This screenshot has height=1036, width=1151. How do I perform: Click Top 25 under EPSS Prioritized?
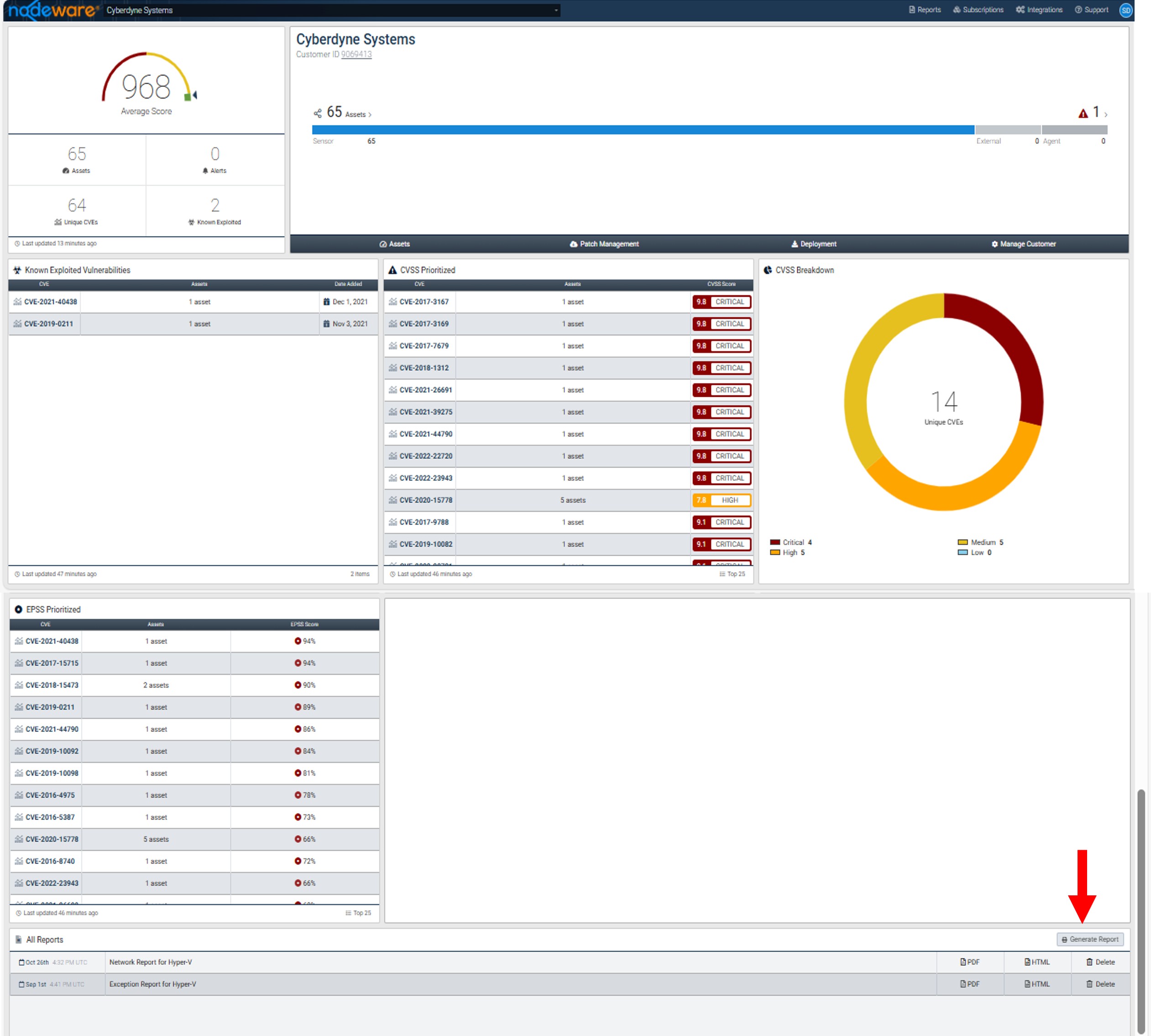click(358, 913)
